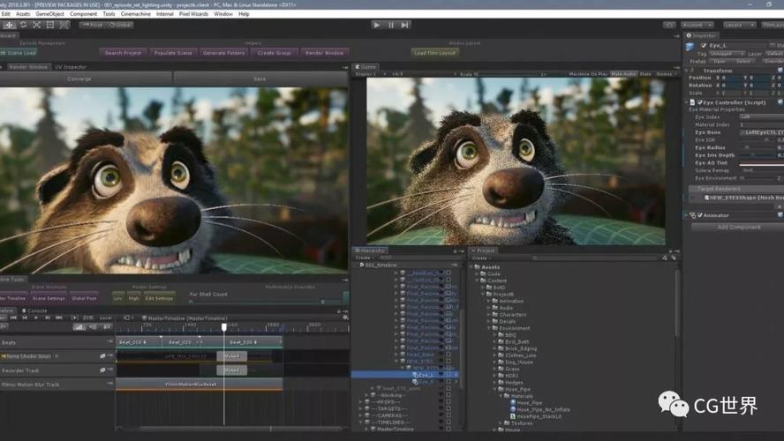
Task: Select the Rect transform tool
Action: tap(50, 25)
